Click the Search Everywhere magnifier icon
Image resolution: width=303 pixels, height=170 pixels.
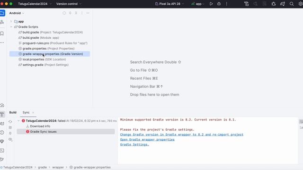click(x=292, y=4)
